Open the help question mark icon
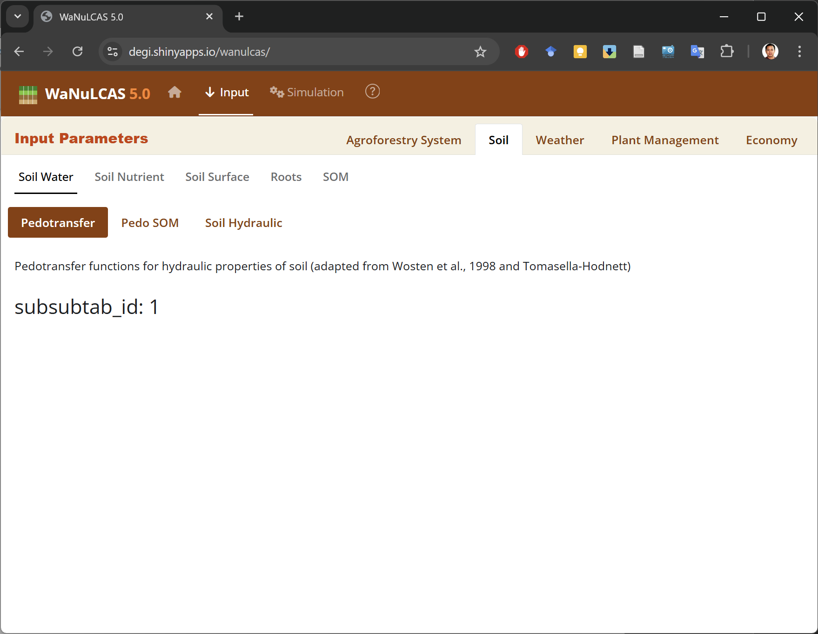818x634 pixels. click(372, 92)
